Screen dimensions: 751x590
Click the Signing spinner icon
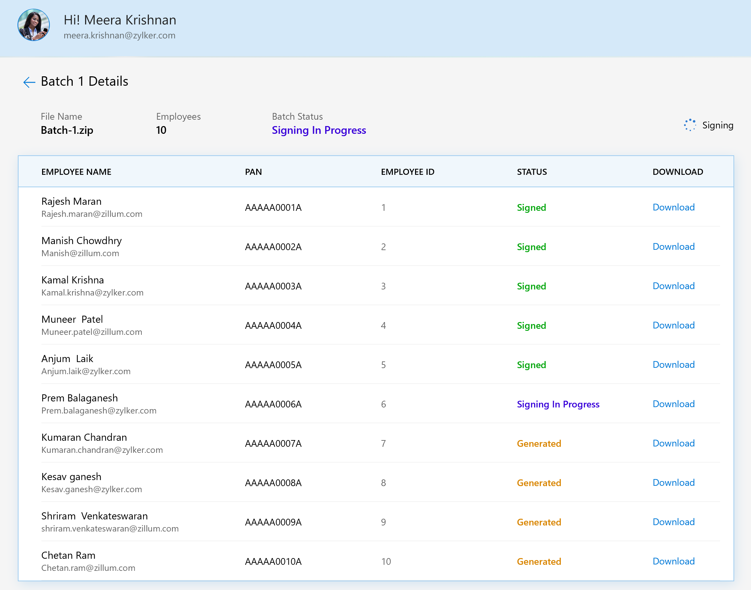pos(689,125)
